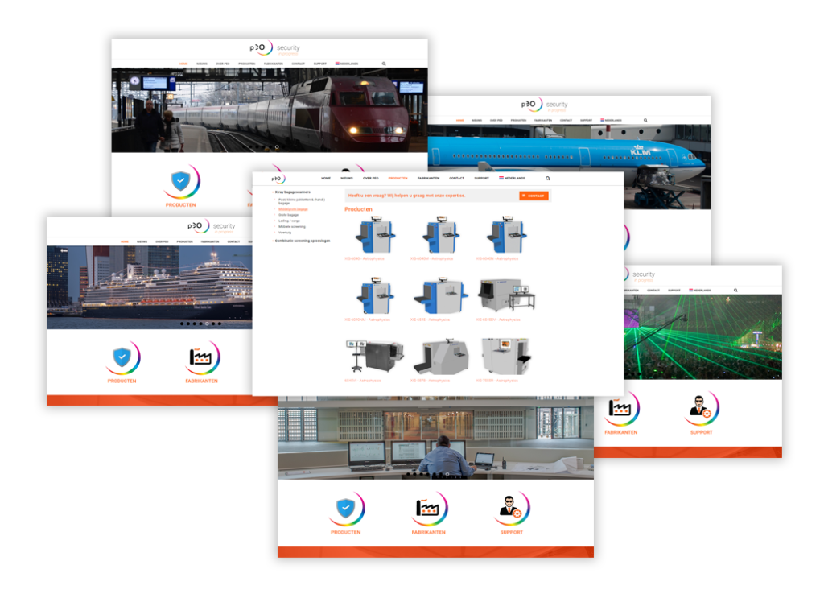Click the search magnifier in the product page navbar

[548, 178]
